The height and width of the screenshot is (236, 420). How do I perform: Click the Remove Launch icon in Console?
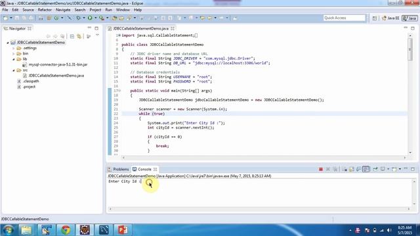point(328,169)
